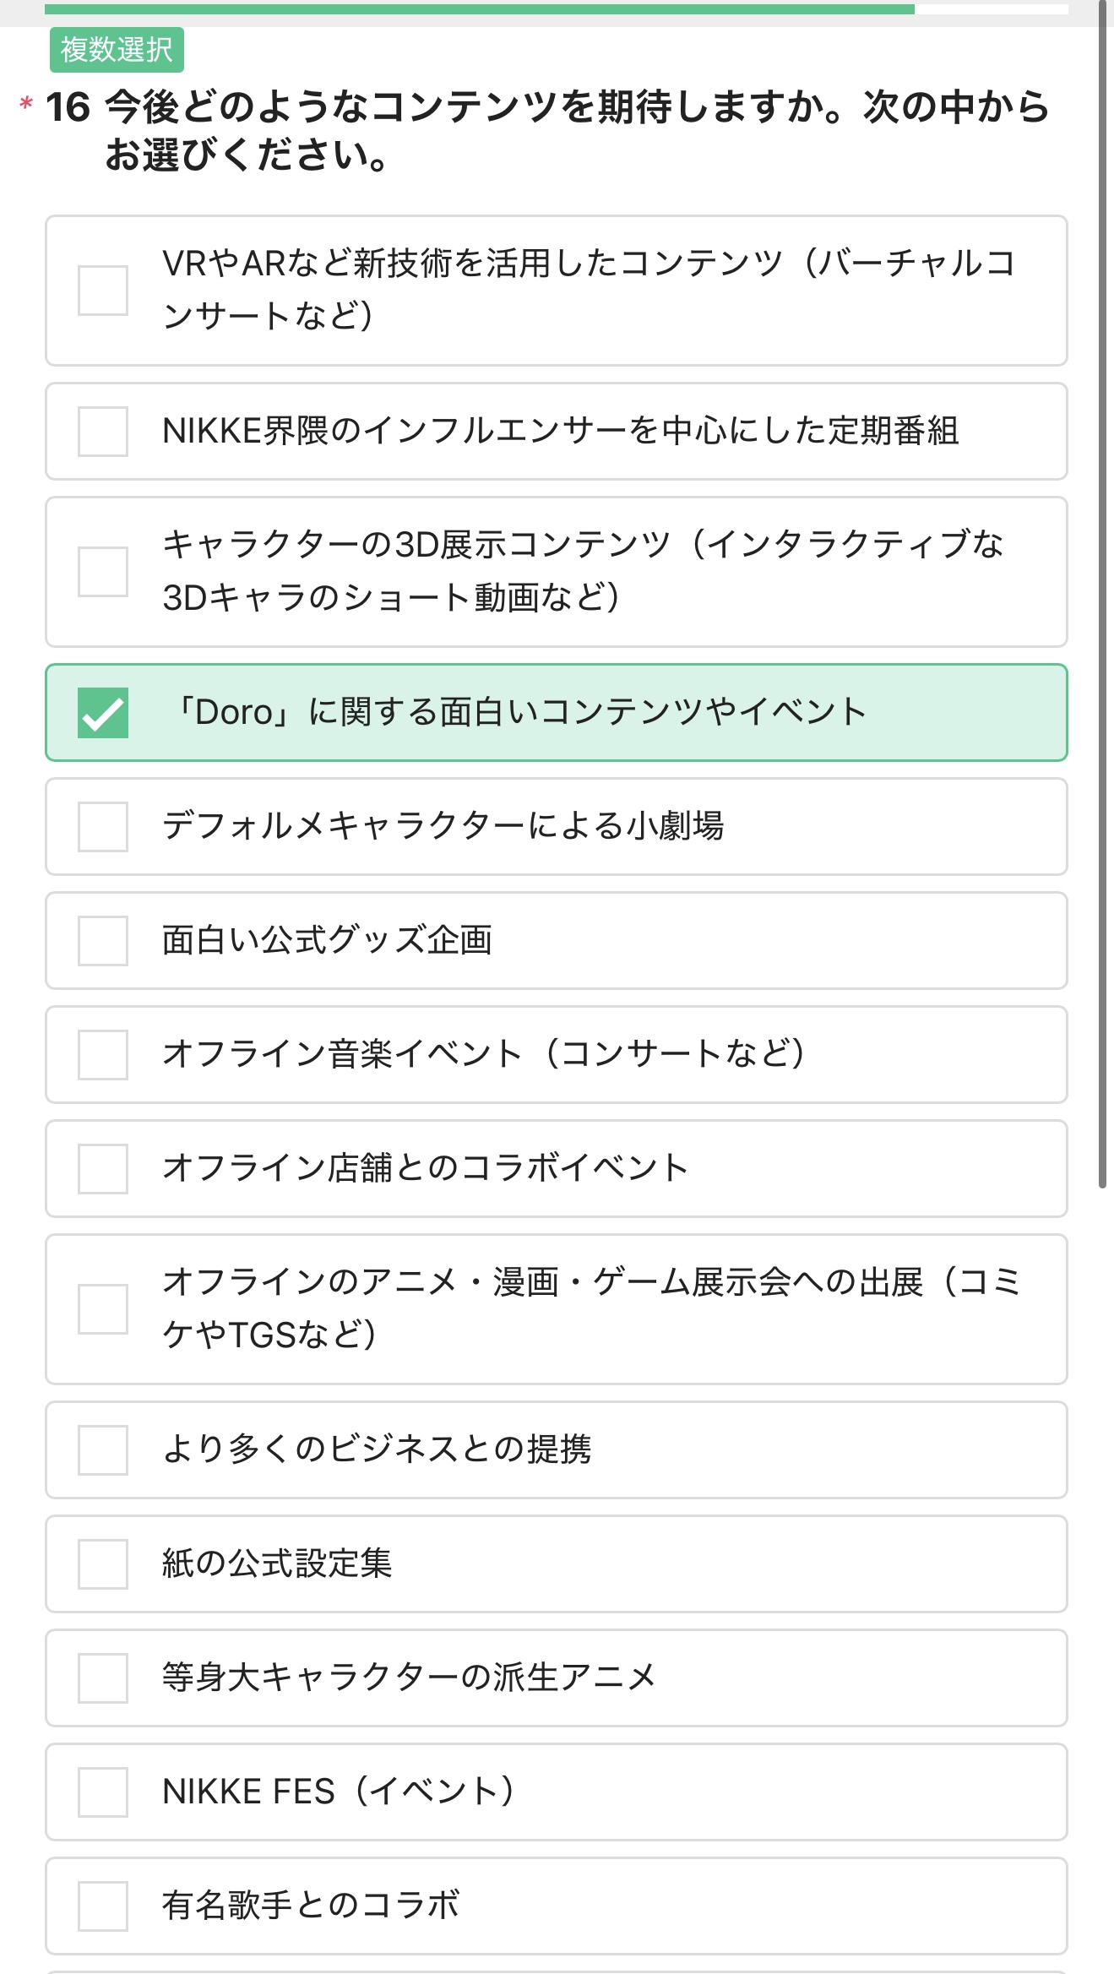Tick the offline music event checkbox
This screenshot has height=1974, width=1114.
[x=103, y=1055]
